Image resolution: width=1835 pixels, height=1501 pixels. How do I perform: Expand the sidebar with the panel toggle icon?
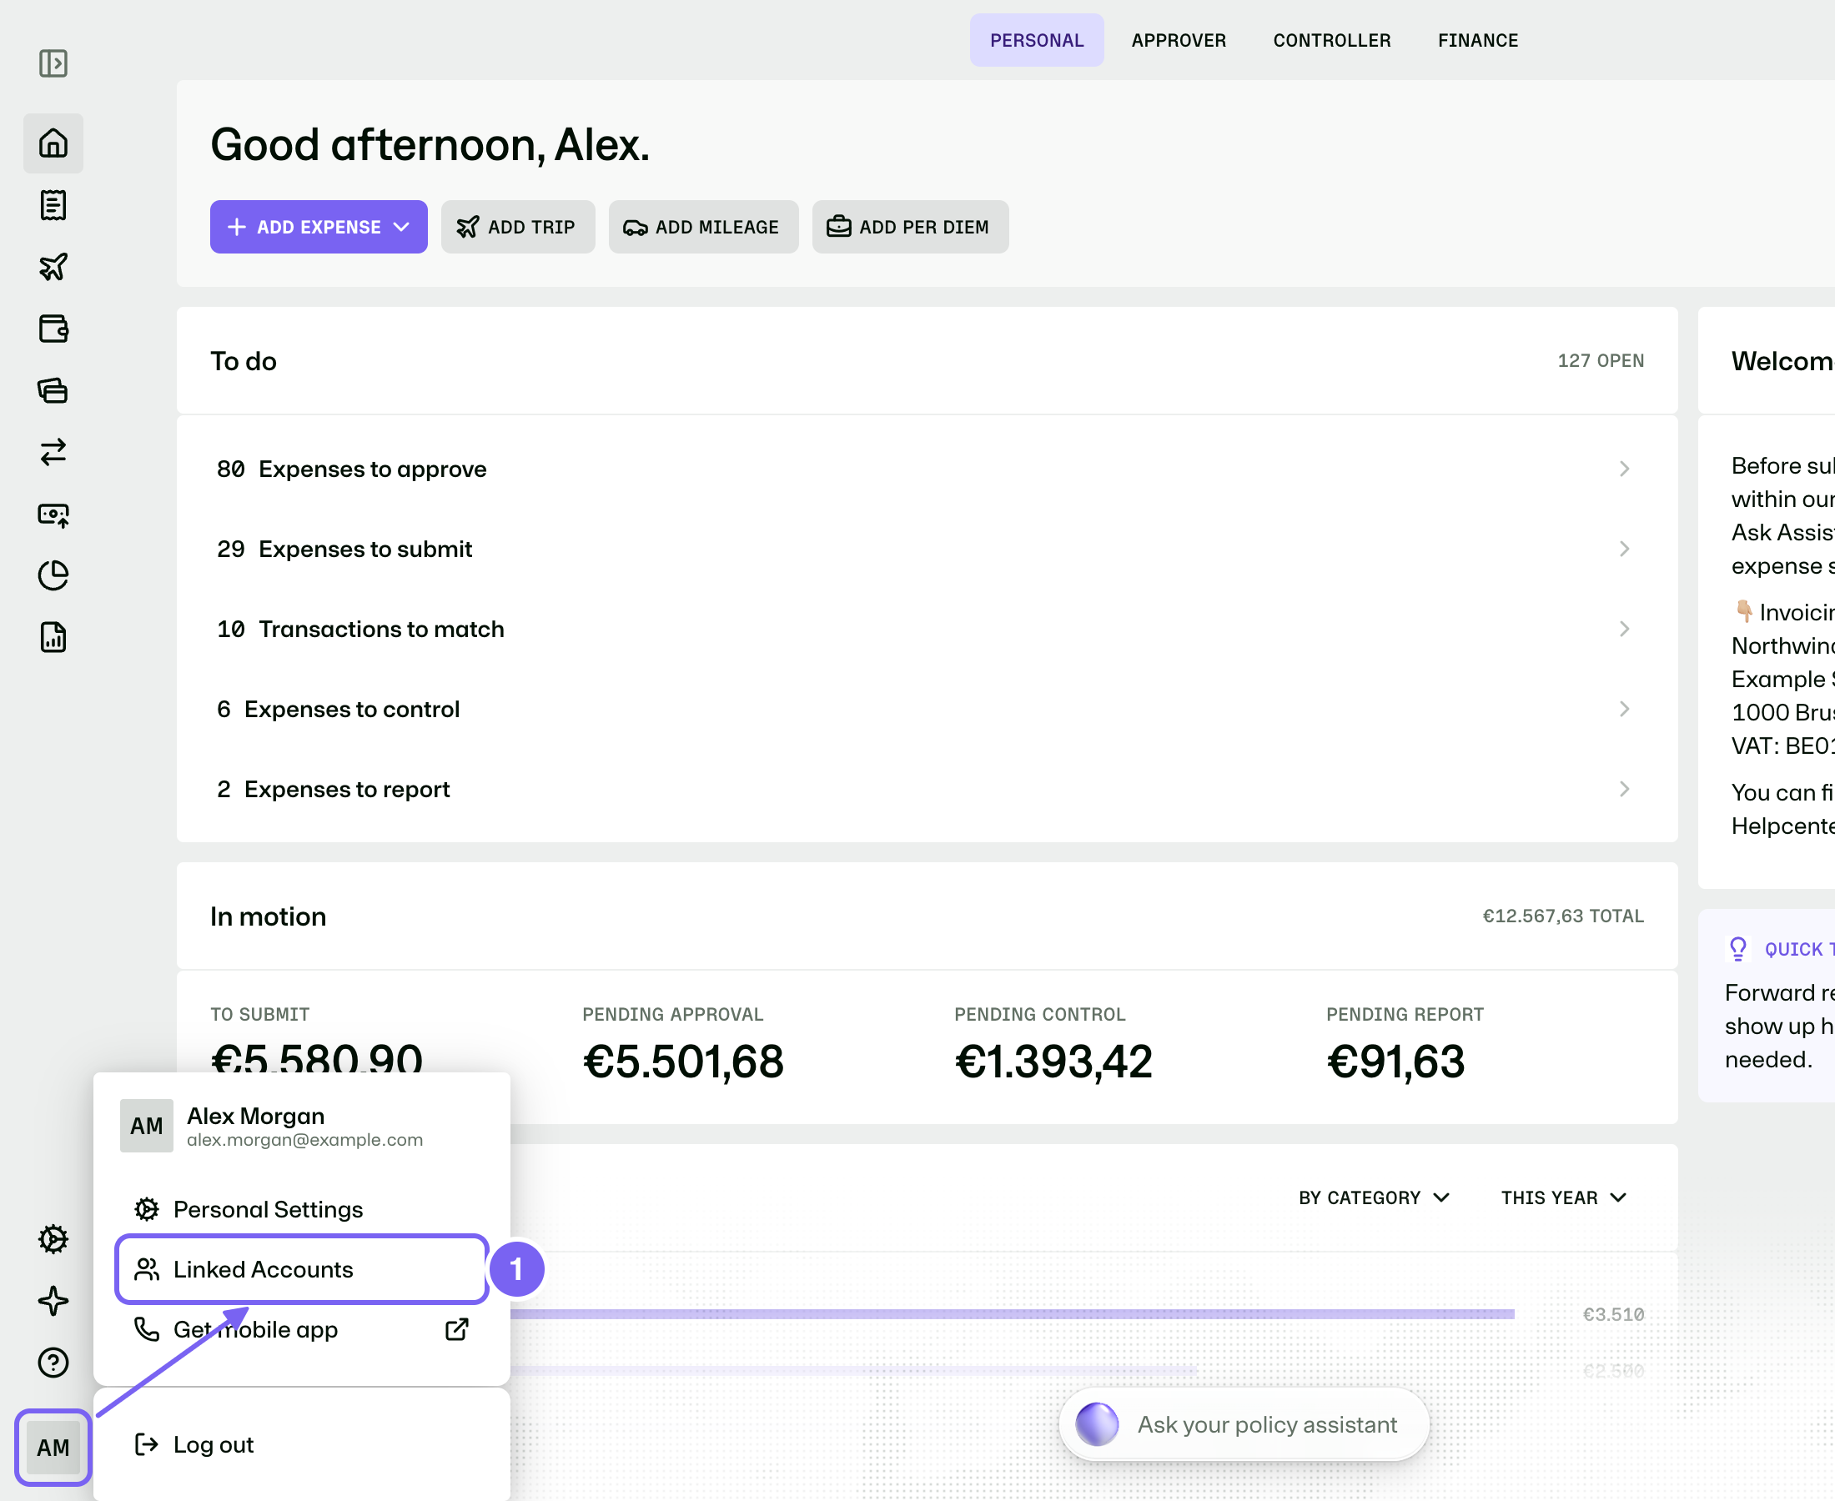pos(53,63)
